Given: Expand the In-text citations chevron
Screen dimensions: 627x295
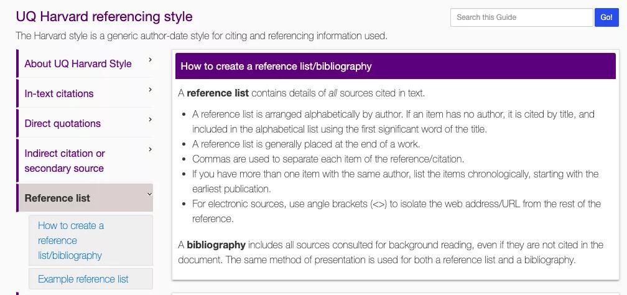Looking at the screenshot, I should [x=150, y=90].
